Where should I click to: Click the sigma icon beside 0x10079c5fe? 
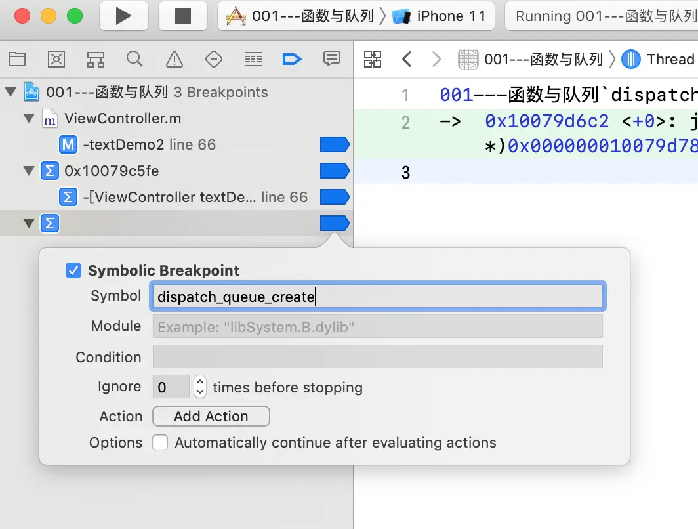point(50,171)
